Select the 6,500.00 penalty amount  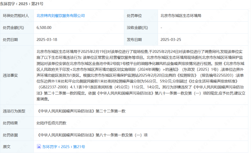point(44,28)
